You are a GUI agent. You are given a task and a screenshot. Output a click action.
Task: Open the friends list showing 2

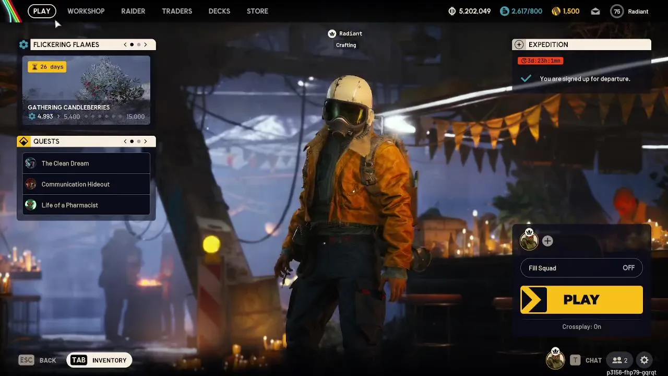tap(620, 360)
